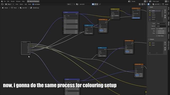Click the add view layer icon
The image size is (170, 95).
(x=166, y=1)
